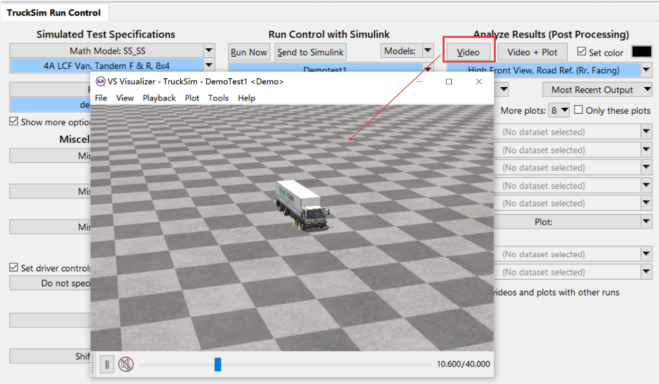
Task: Open the File menu in VS Visualizer
Action: click(x=101, y=98)
